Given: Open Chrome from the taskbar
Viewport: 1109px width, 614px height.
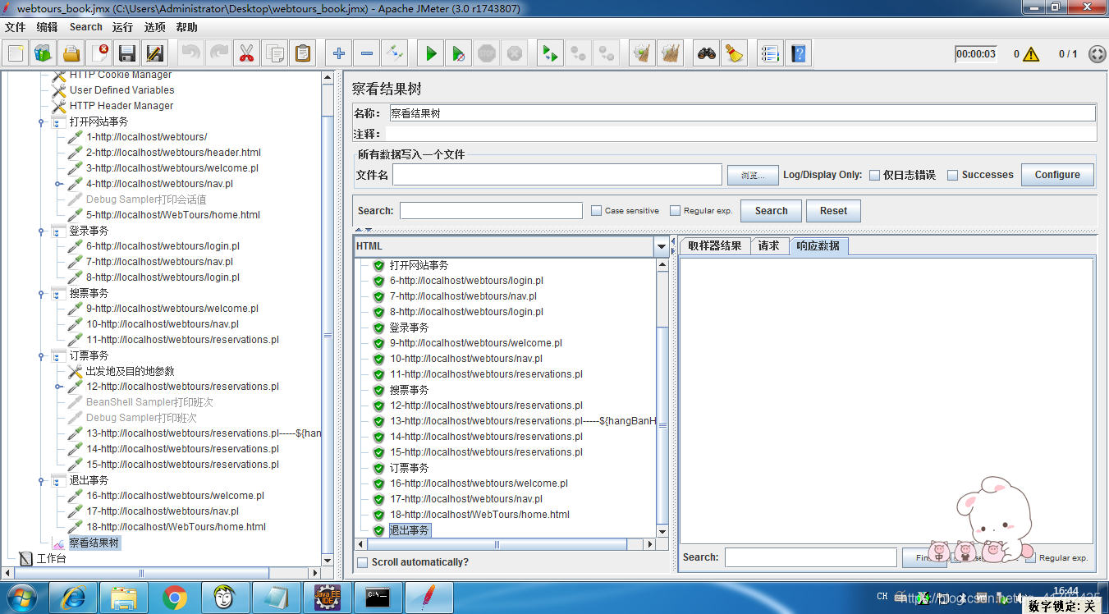Looking at the screenshot, I should point(175,597).
